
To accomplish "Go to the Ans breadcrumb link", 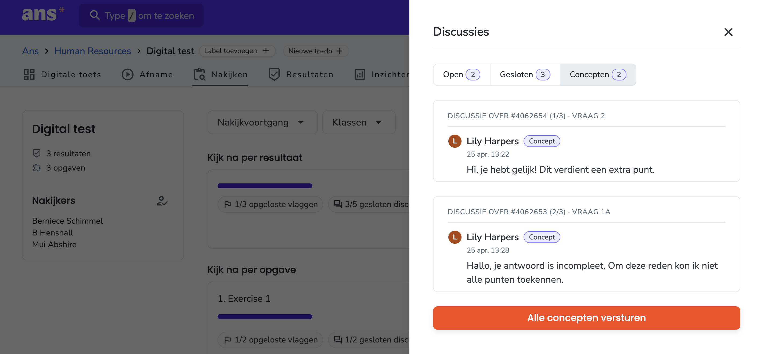I will click(30, 51).
